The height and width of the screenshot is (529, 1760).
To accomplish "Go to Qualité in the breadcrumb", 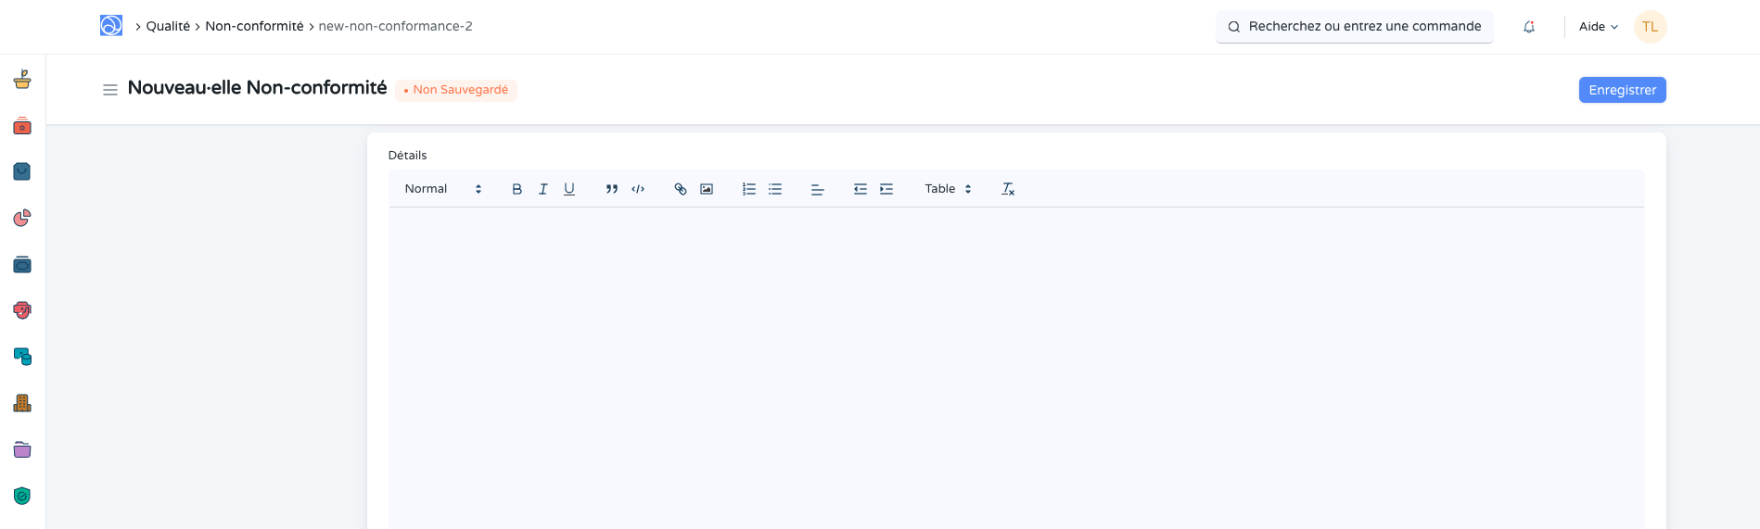I will 168,26.
